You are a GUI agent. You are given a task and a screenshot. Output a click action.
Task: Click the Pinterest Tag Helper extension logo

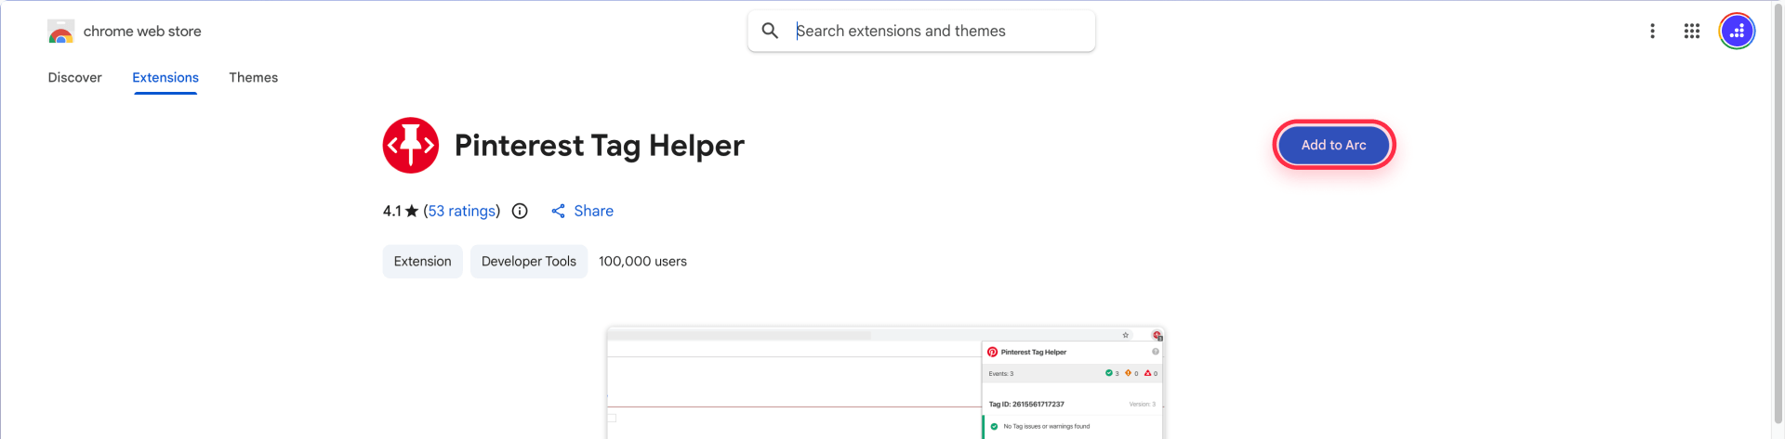click(x=411, y=145)
